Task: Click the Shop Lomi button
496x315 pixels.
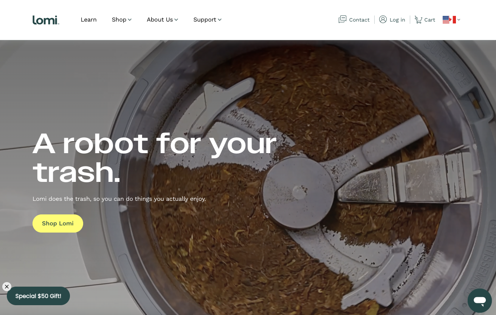Action: pyautogui.click(x=58, y=223)
